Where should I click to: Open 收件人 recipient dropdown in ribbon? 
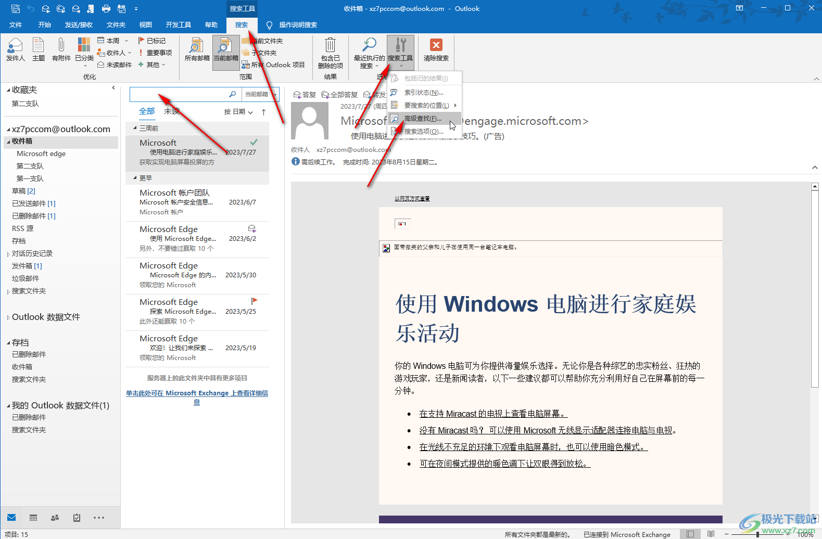(114, 53)
